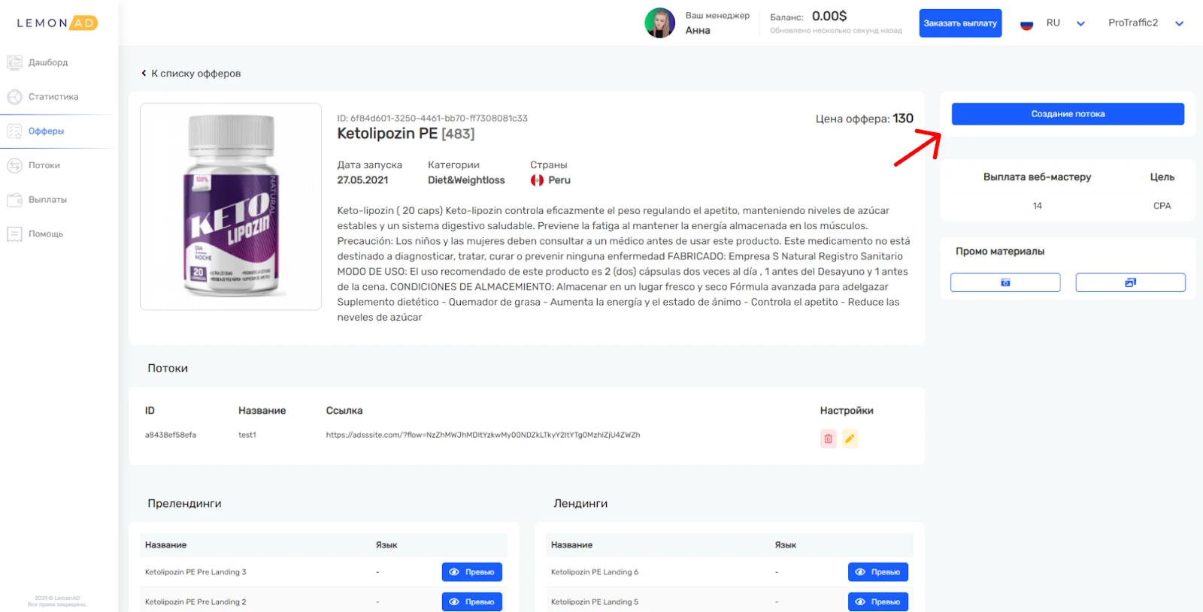
Task: Delete the test1 flow with trash icon
Action: pyautogui.click(x=829, y=439)
